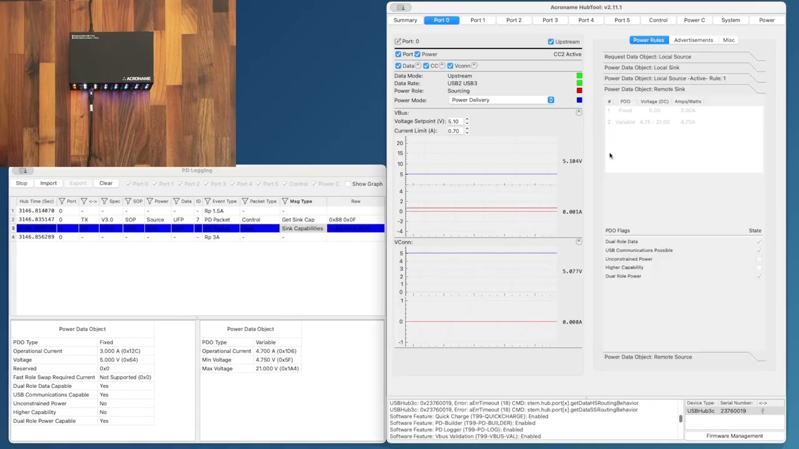Toggle Port 0 filter checkbox in PD Logging
The image size is (799, 449).
129,184
